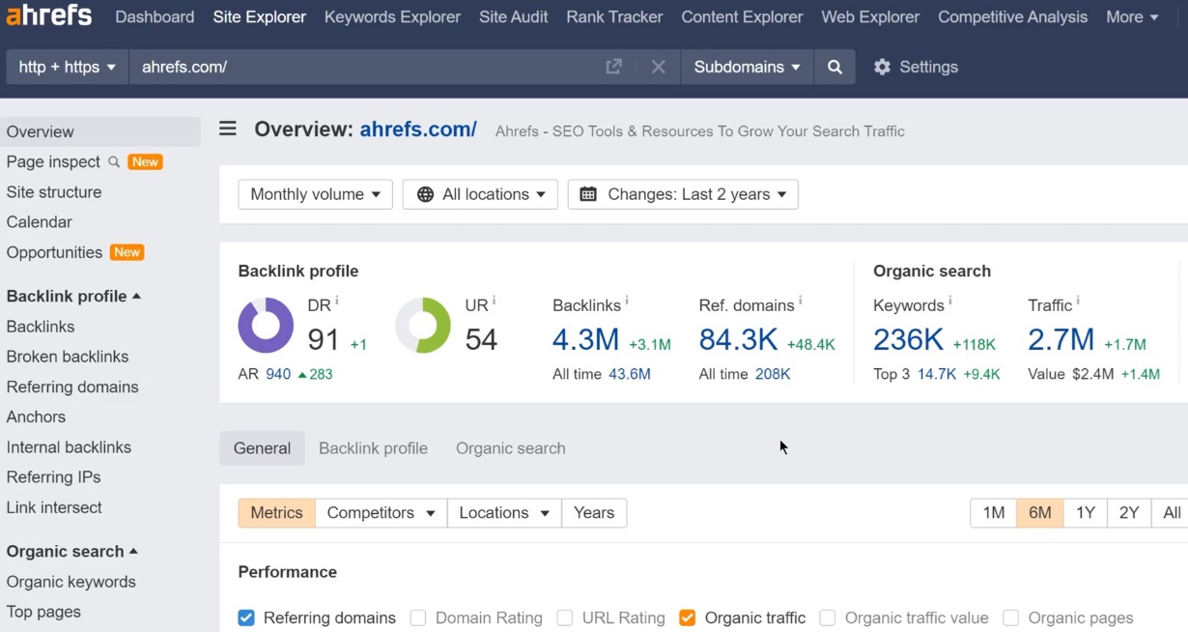Check the Domain Rating checkbox
1188x632 pixels.
pyautogui.click(x=418, y=618)
